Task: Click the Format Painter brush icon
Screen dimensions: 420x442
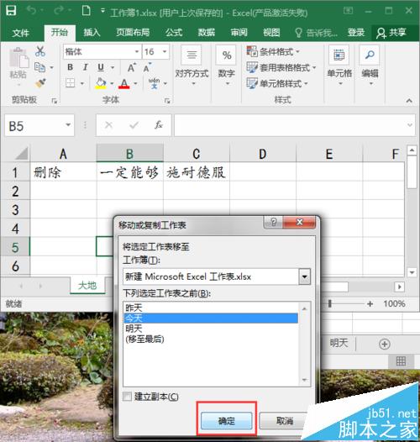Action: click(x=40, y=83)
